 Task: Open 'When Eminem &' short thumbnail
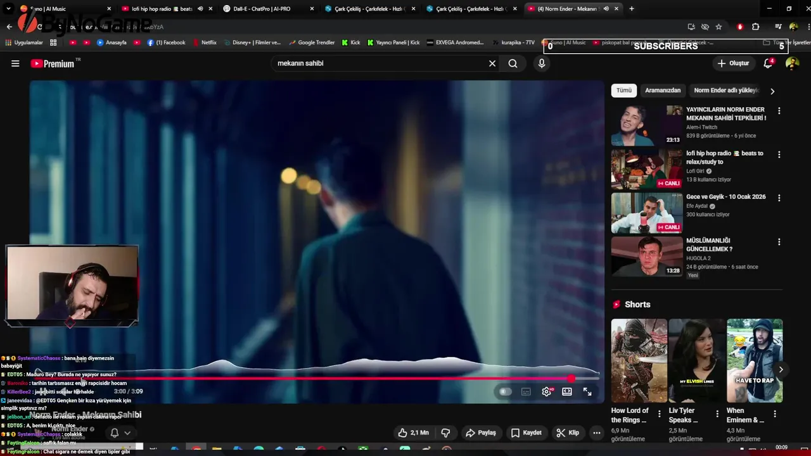point(755,360)
